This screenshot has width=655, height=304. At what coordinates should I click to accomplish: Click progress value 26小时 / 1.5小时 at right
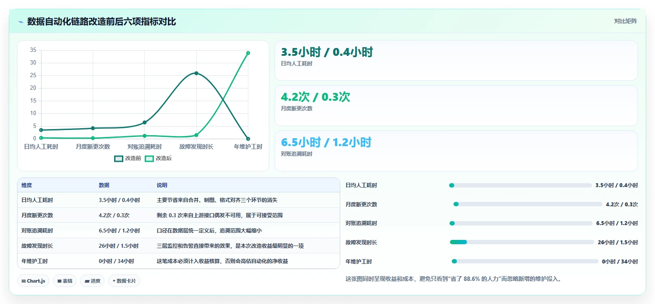(618, 243)
